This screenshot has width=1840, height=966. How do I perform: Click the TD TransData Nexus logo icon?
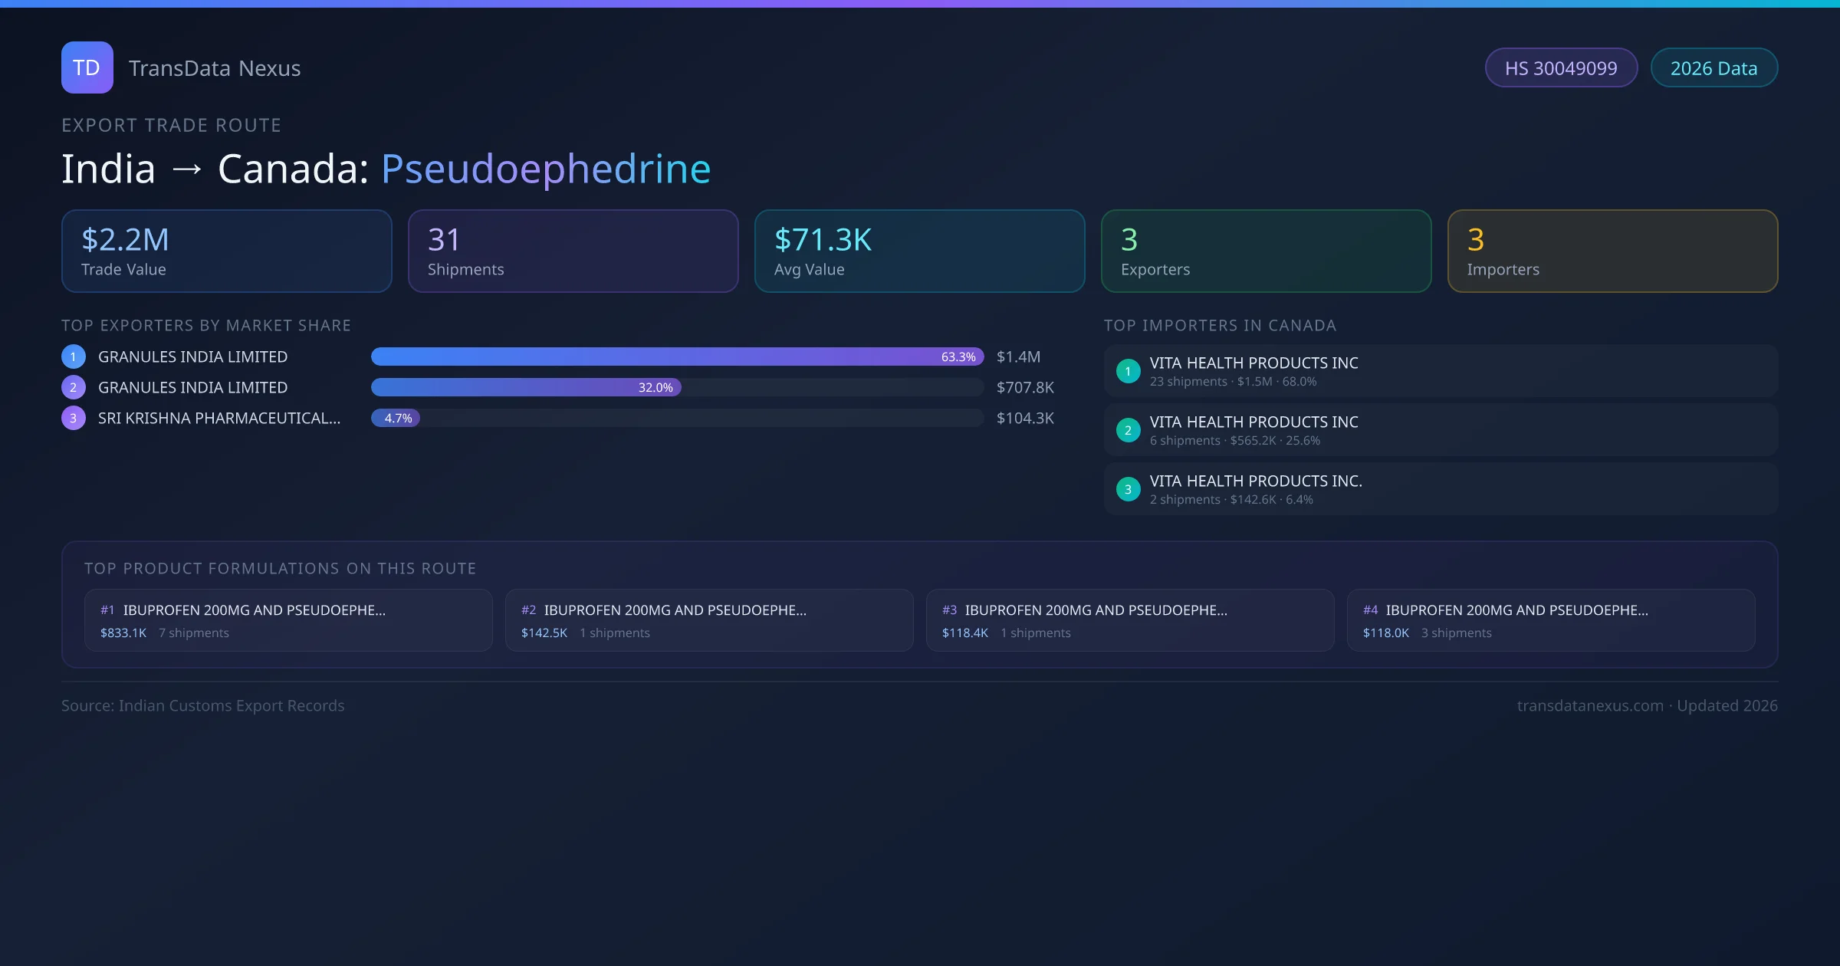click(x=87, y=67)
